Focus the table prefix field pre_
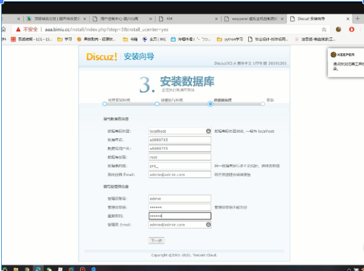Image resolution: width=364 pixels, height=271 pixels. 180,166
